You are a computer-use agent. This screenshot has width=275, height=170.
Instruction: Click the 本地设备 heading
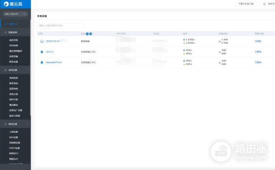(42, 16)
